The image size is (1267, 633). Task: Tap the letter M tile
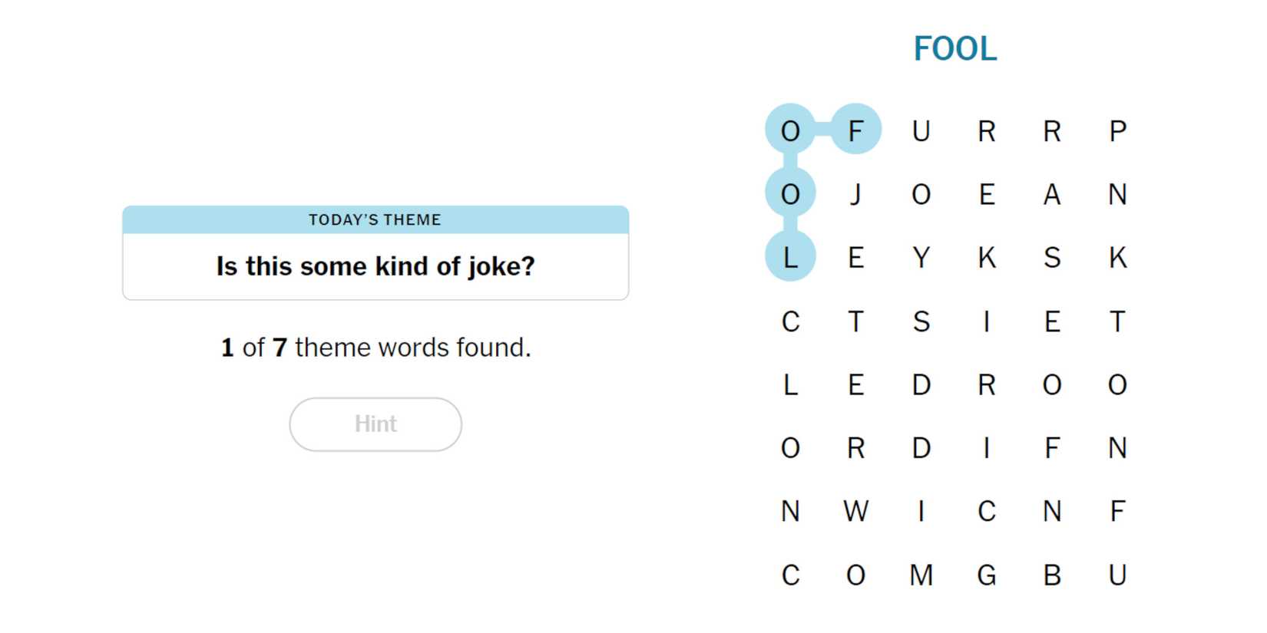[x=921, y=575]
